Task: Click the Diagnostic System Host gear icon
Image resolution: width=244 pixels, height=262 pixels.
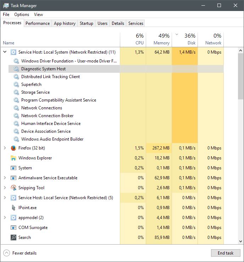Action: (x=16, y=69)
